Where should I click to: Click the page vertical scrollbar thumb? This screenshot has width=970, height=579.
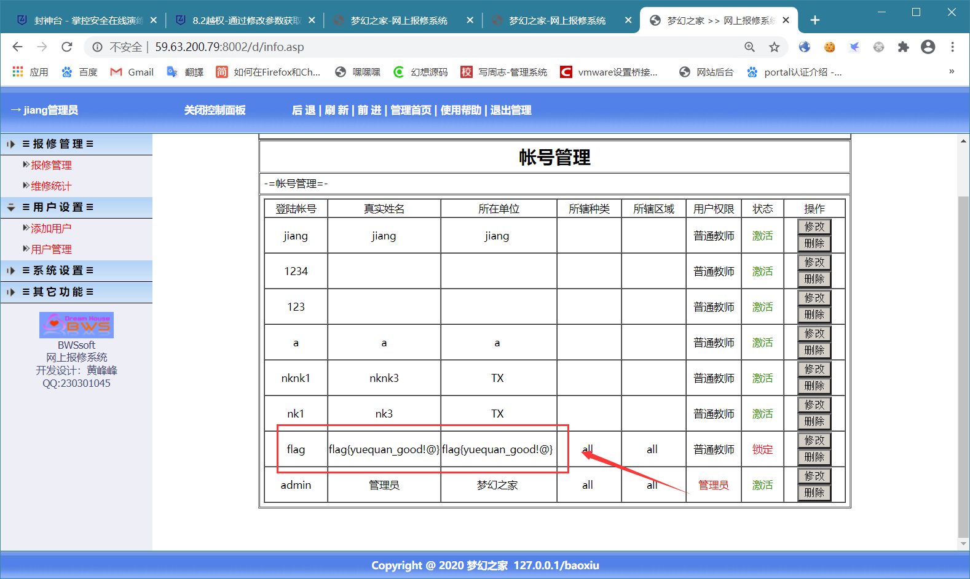[x=963, y=367]
